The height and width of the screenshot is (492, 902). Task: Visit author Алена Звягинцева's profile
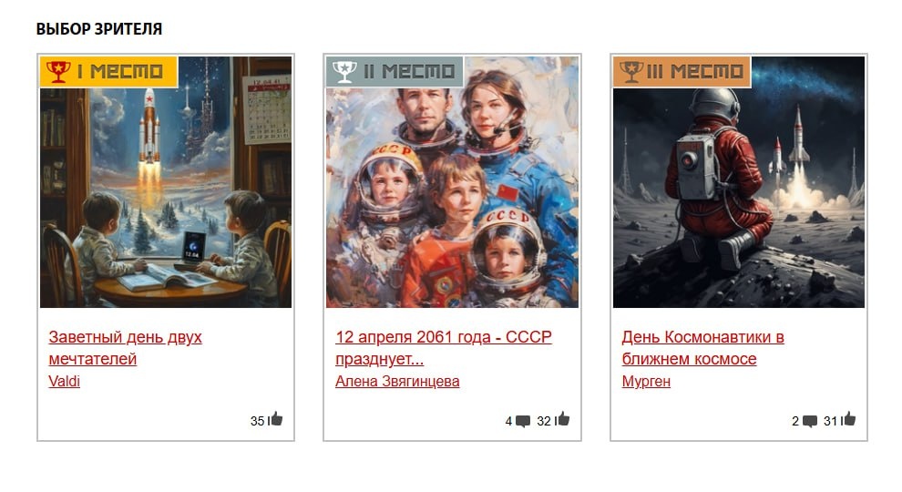pyautogui.click(x=397, y=381)
